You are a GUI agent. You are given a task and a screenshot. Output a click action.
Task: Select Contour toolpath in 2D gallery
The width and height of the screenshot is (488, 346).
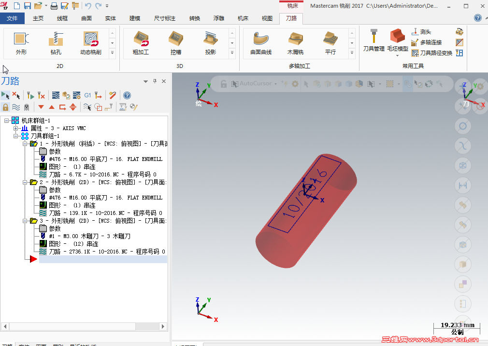pos(21,43)
